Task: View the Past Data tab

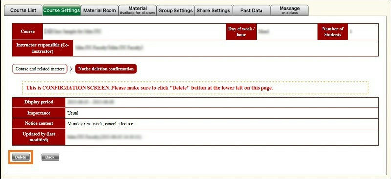Action: coord(251,10)
